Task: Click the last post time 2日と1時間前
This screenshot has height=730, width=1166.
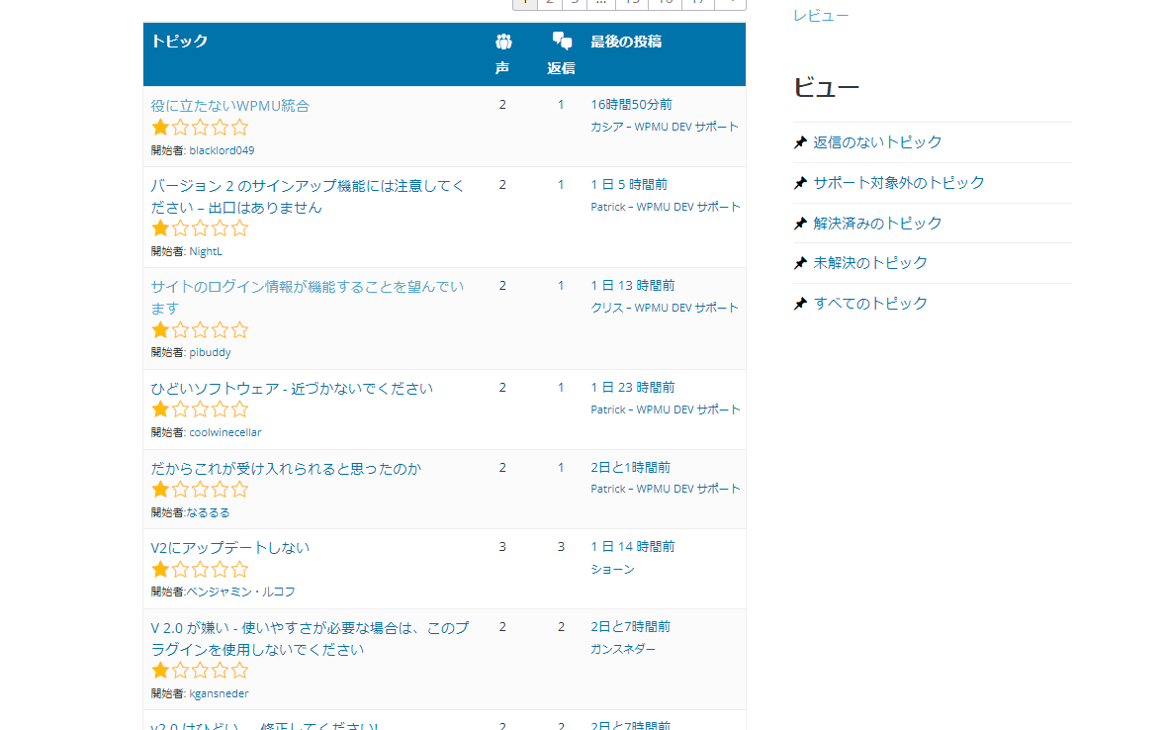Action: pos(631,467)
